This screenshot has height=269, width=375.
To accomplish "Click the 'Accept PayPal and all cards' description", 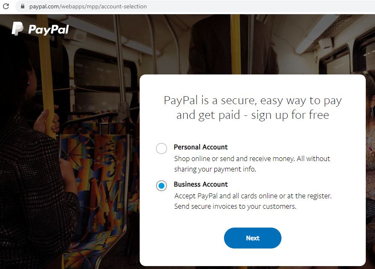I will (253, 196).
